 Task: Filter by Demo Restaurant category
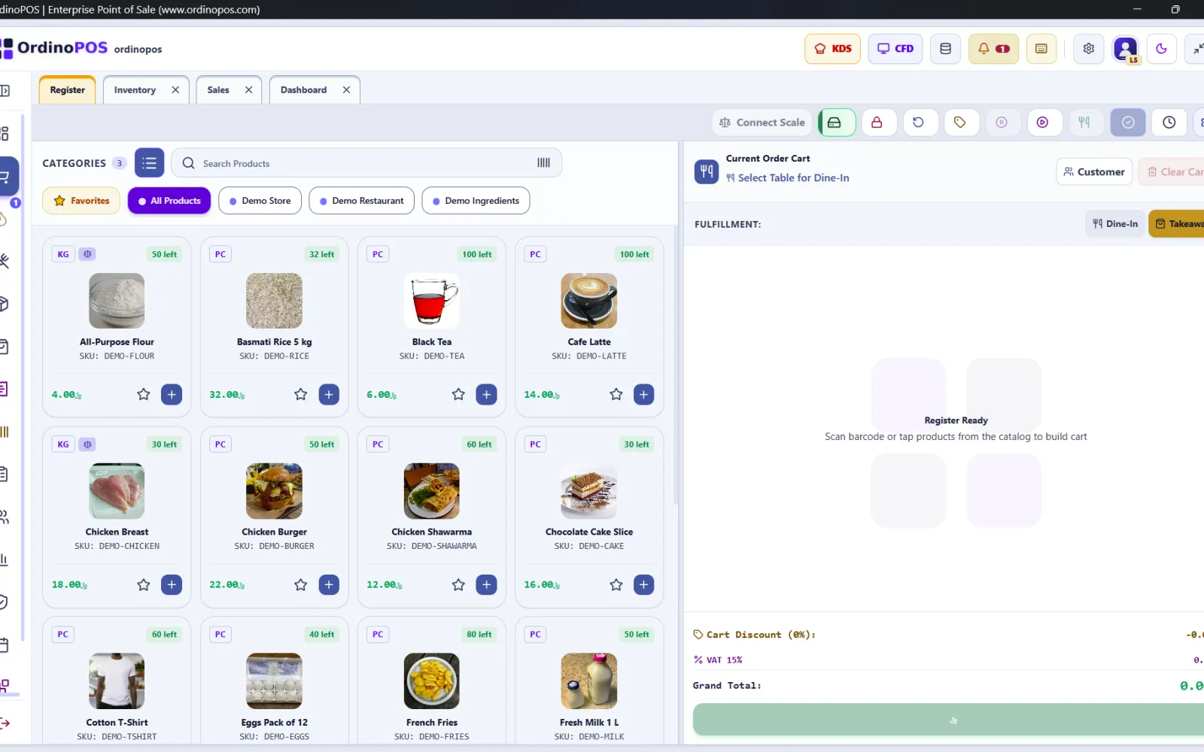(x=361, y=201)
